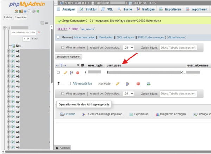The image size is (211, 154).
Task: Focus lower Diese Tabelle durchsuchen filter field
Action: 178,94
